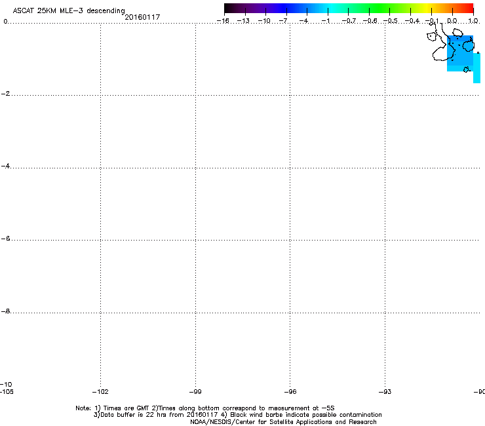The height and width of the screenshot is (426, 485).
Task: Click the latitude -10 axis label
Action: pyautogui.click(x=6, y=385)
